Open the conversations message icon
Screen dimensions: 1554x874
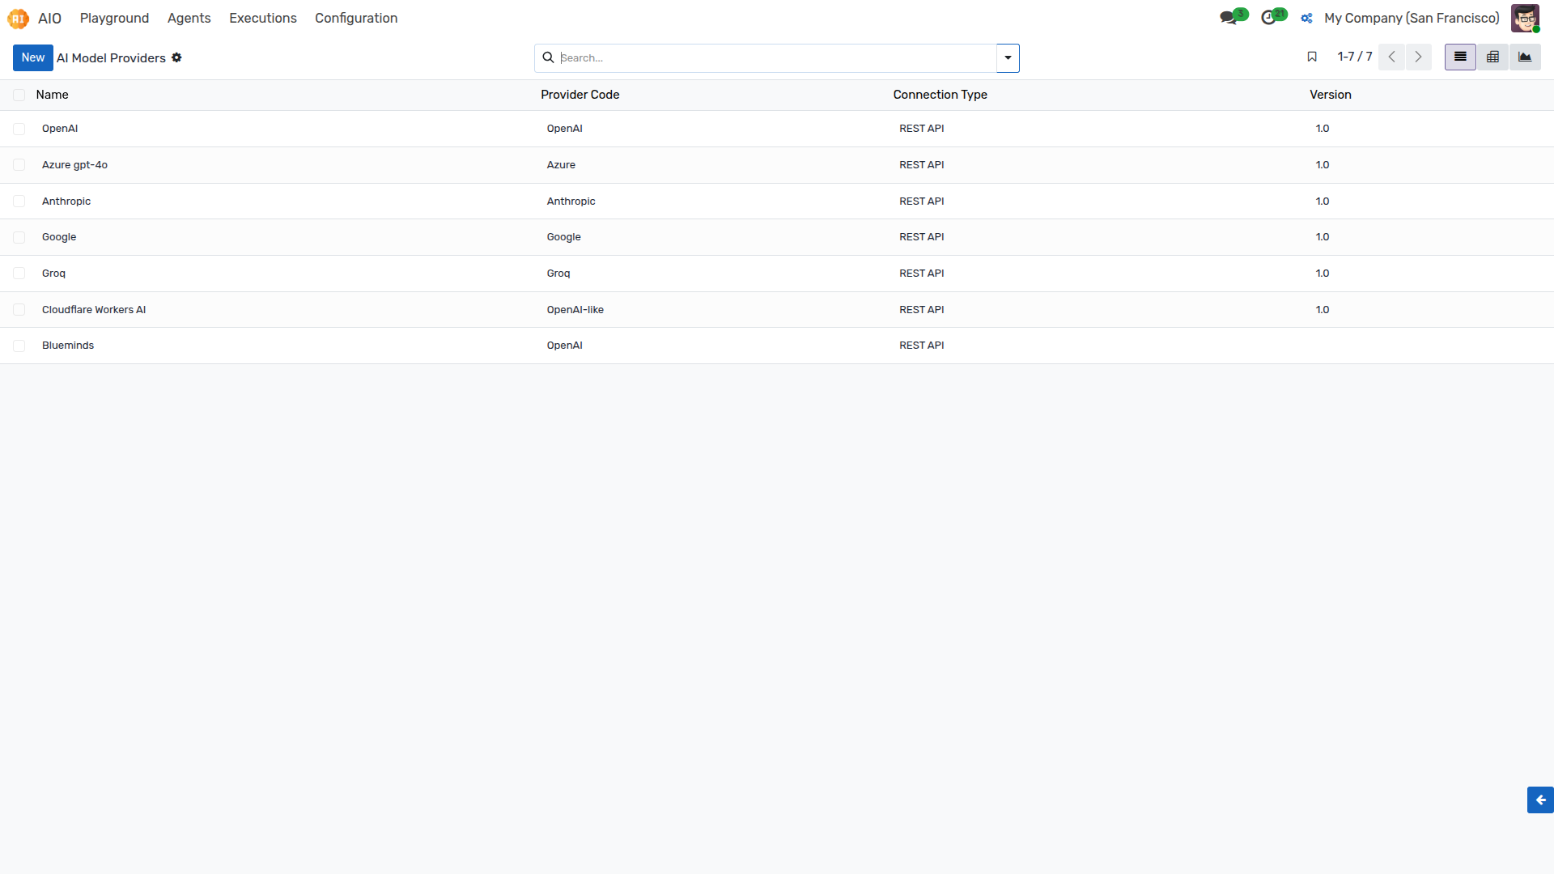click(1229, 18)
